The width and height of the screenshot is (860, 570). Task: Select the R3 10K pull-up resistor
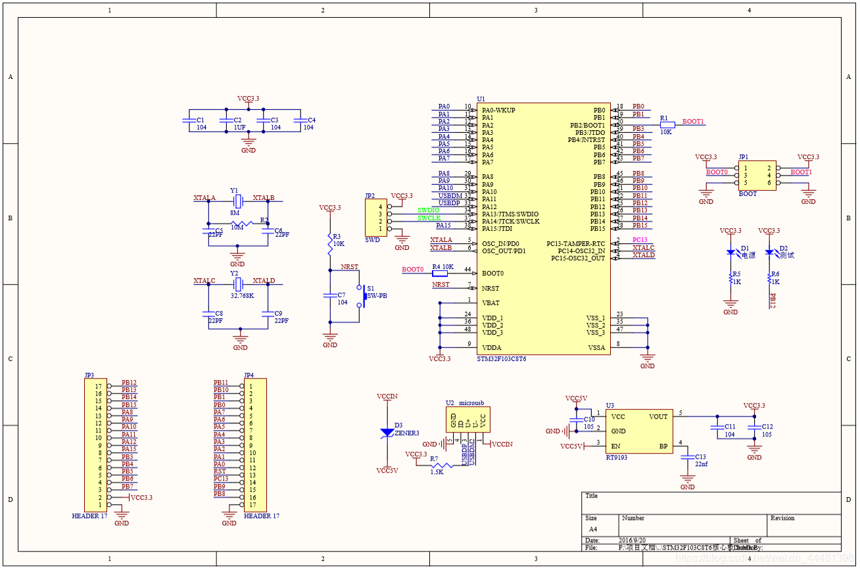(330, 245)
